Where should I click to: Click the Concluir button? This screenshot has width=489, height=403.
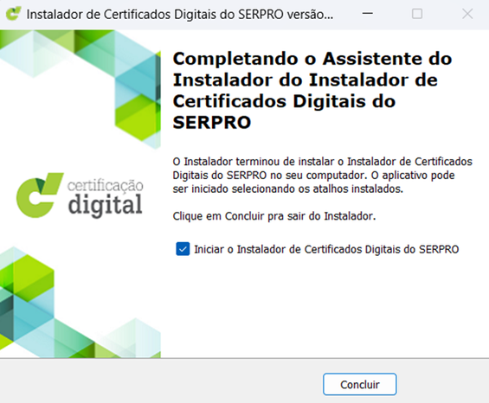click(x=360, y=384)
